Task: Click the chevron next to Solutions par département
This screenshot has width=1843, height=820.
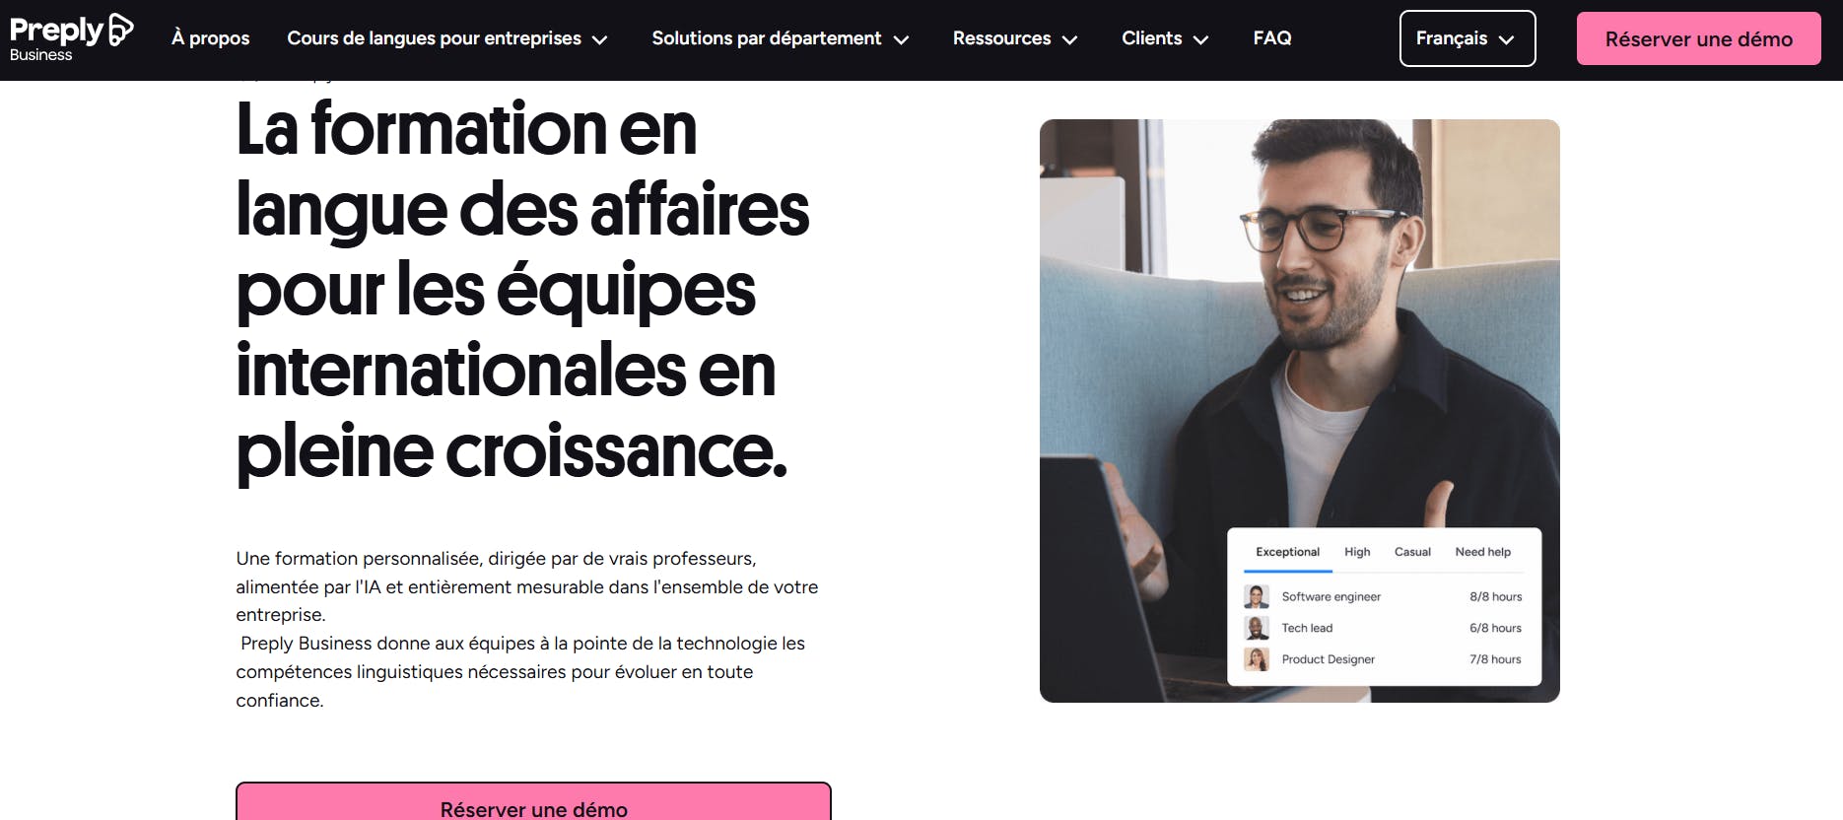Action: [x=901, y=39]
